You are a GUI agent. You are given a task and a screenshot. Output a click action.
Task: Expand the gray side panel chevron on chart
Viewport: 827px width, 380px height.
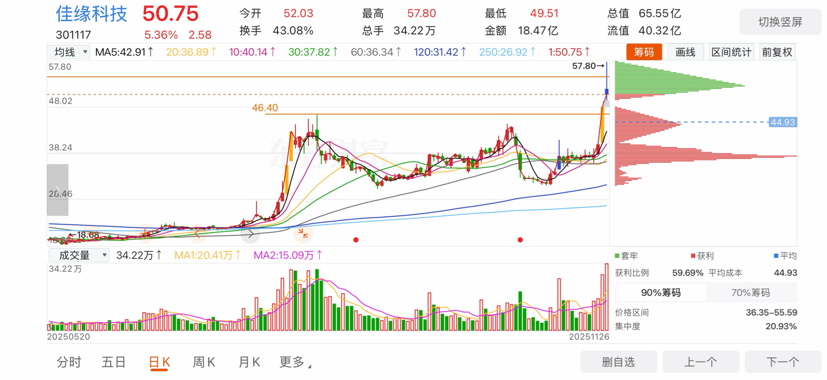(57, 190)
